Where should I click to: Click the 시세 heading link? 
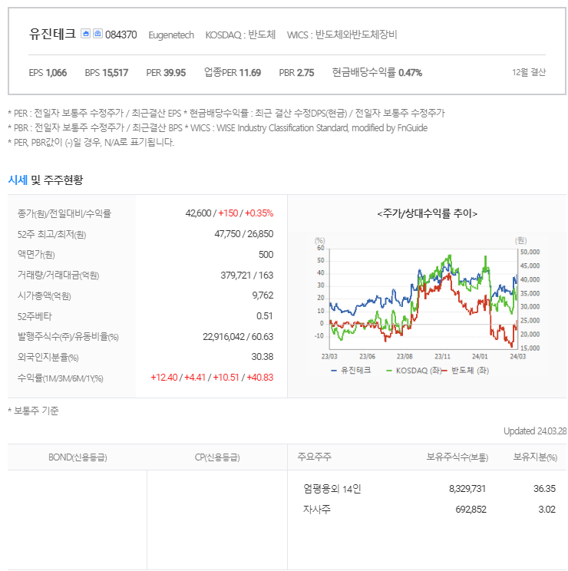coord(18,180)
